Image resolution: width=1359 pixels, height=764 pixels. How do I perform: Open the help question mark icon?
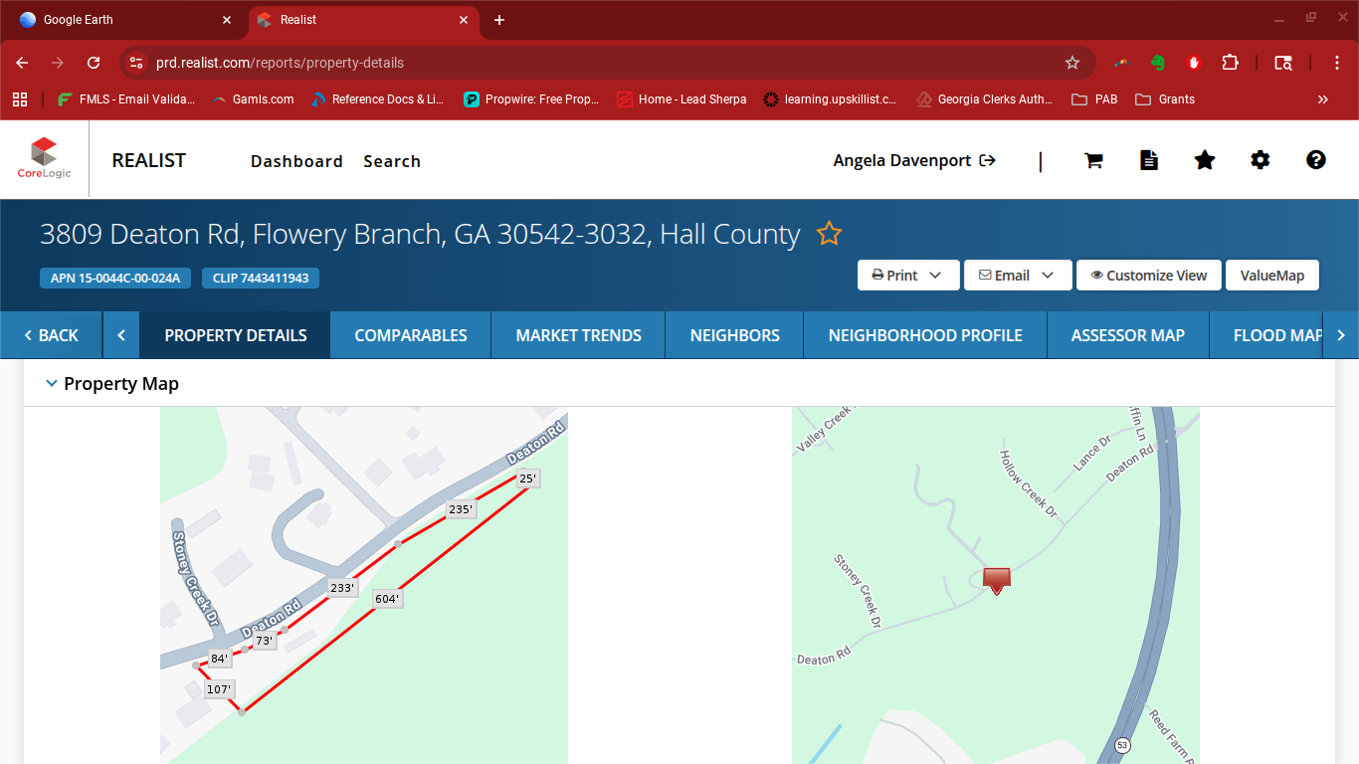[1316, 160]
